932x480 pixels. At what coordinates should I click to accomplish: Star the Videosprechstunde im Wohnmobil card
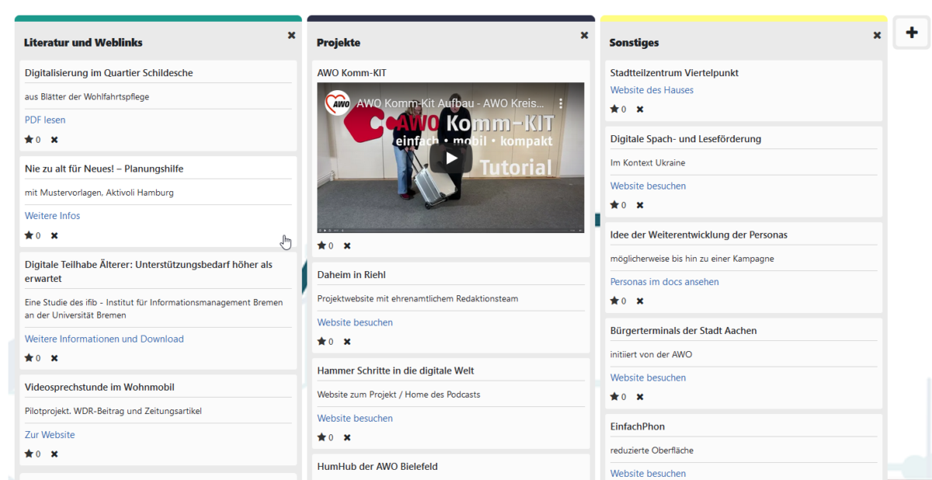[x=29, y=454]
